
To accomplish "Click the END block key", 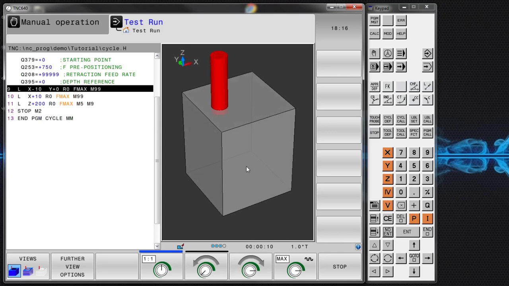I will pyautogui.click(x=427, y=232).
